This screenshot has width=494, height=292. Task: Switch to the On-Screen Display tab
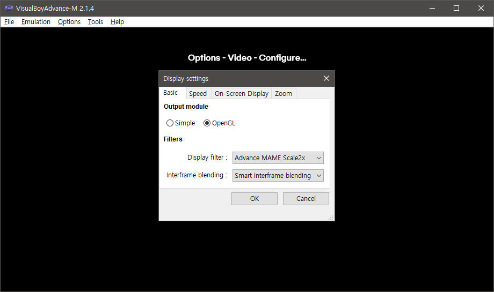pyautogui.click(x=241, y=94)
